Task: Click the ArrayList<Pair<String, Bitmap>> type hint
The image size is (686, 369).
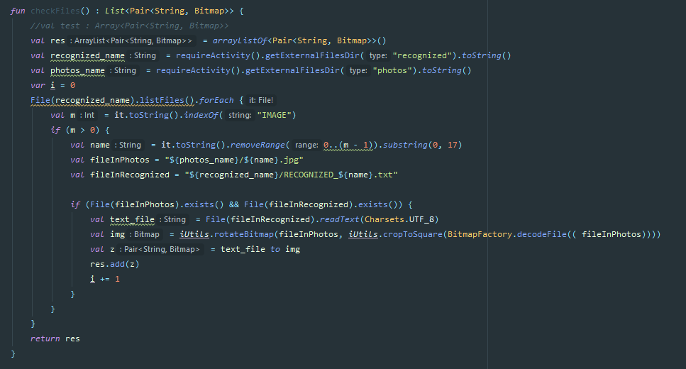Action: (x=133, y=40)
